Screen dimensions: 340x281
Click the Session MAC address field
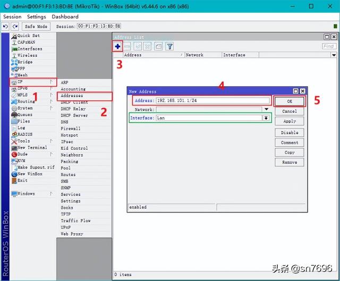99,26
